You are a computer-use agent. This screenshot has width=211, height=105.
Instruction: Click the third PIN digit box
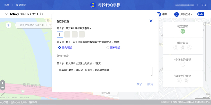(74, 34)
